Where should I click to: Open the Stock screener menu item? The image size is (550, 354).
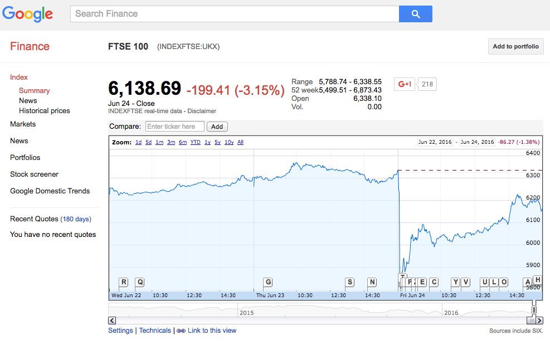click(x=34, y=174)
